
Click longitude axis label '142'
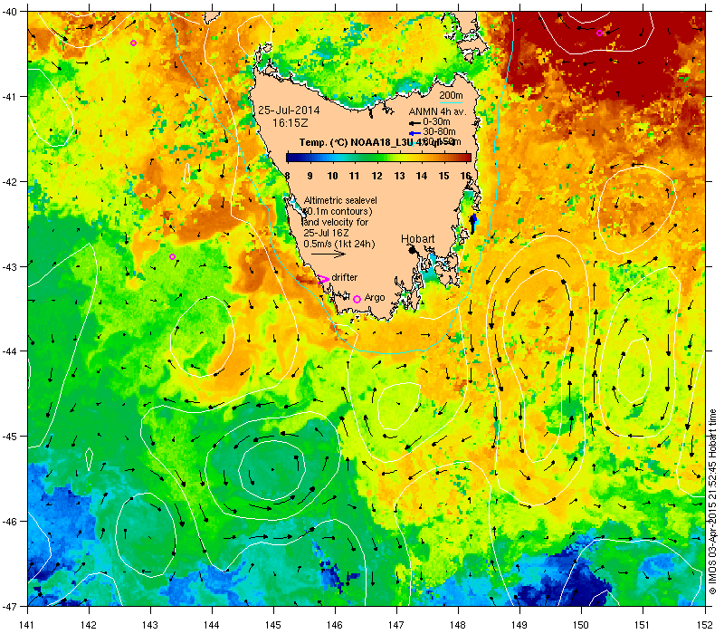(x=89, y=625)
